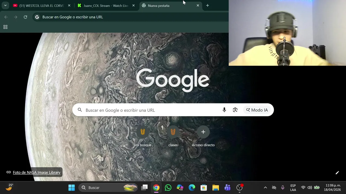Open the tab search dropdown arrow
Screen dimensions: 346x194
coord(5,5)
